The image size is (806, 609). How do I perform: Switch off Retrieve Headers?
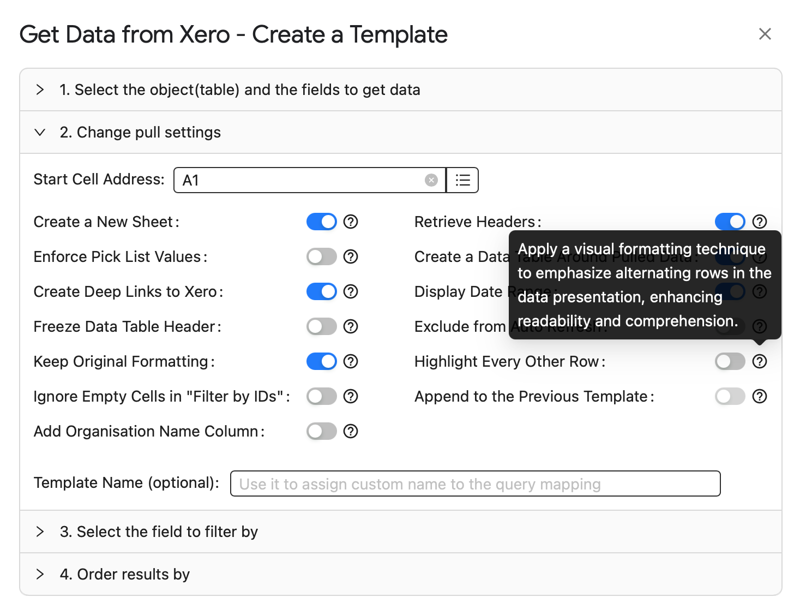(x=730, y=222)
